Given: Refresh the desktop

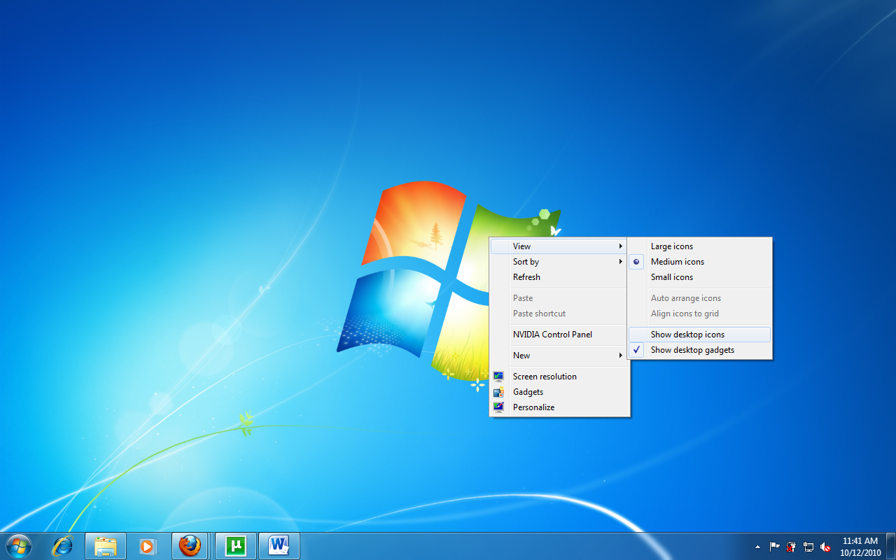Looking at the screenshot, I should pyautogui.click(x=526, y=276).
